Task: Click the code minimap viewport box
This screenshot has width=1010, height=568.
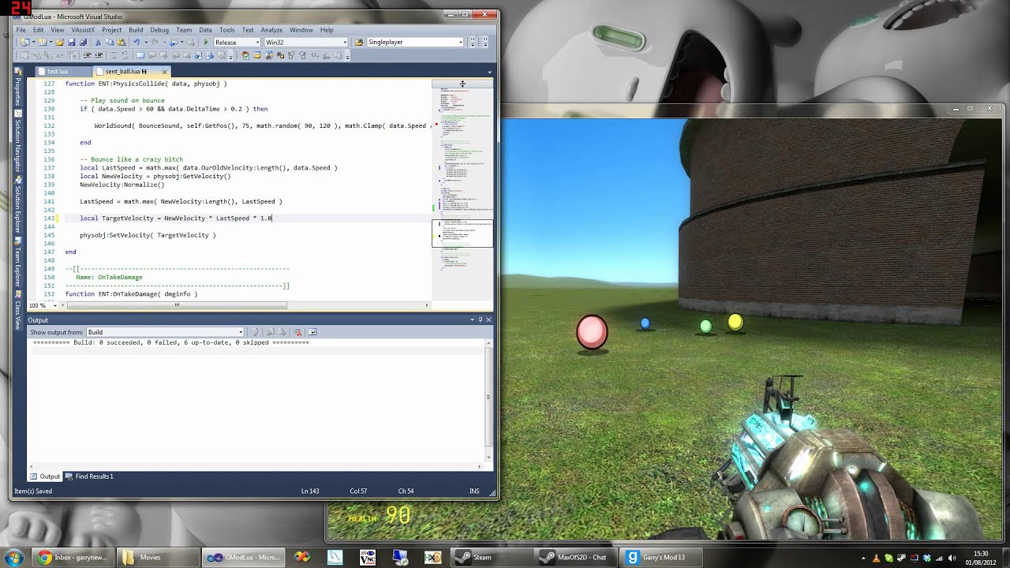Action: pos(462,234)
